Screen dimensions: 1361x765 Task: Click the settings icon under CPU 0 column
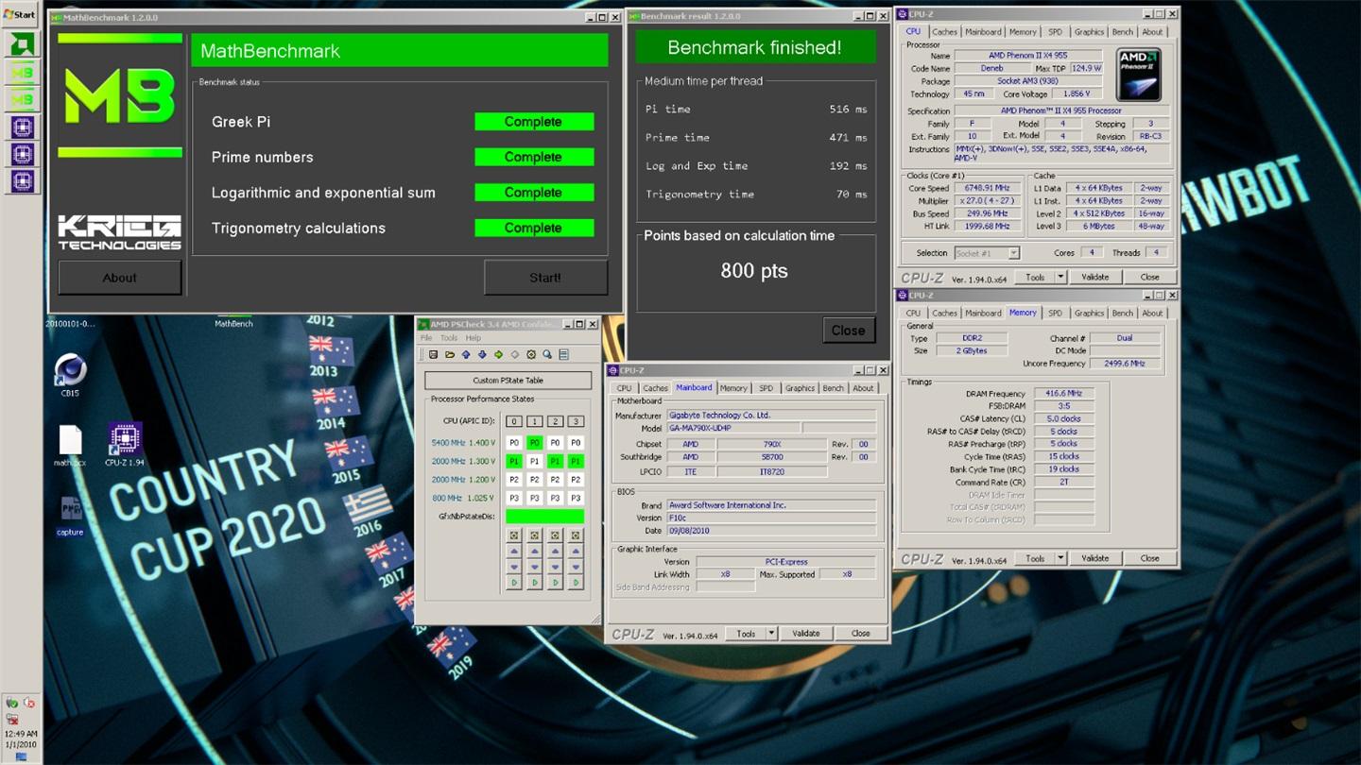514,535
